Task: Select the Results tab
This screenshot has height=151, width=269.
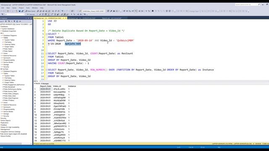Action: (37, 83)
